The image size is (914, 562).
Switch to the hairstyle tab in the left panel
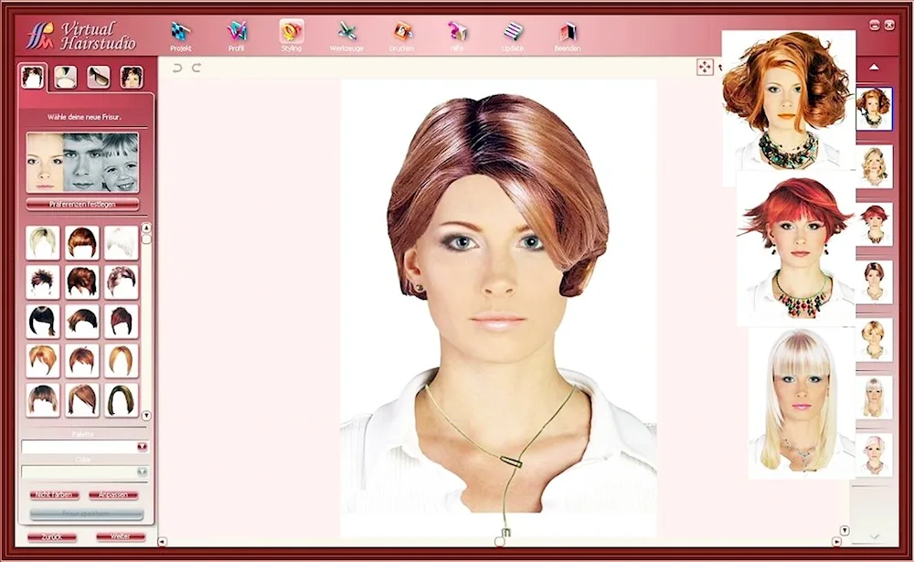[34, 77]
